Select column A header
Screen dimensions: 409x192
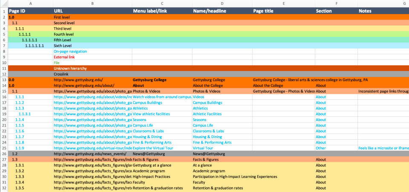tap(31, 4)
